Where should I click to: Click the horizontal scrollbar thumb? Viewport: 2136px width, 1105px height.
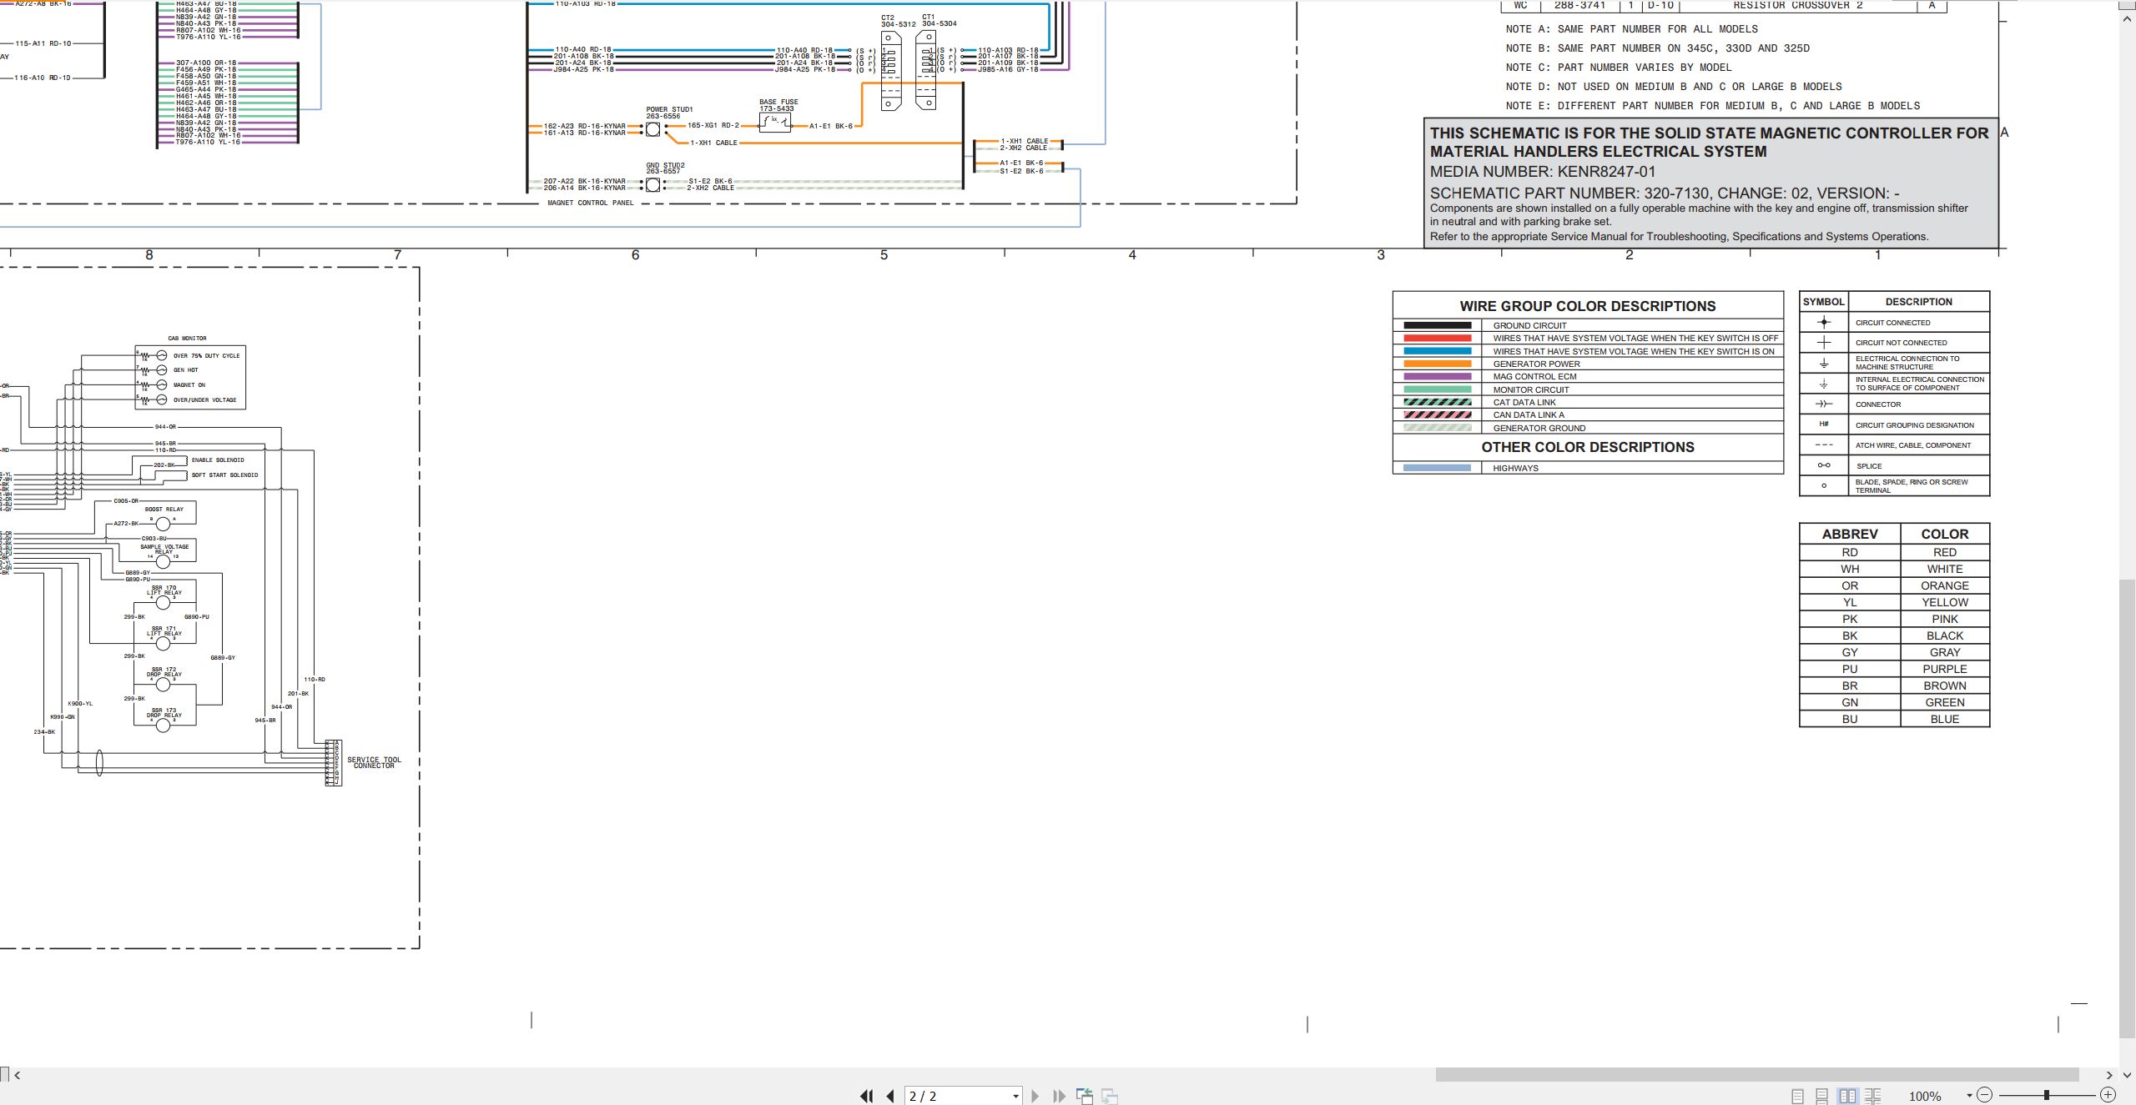pyautogui.click(x=1757, y=1075)
